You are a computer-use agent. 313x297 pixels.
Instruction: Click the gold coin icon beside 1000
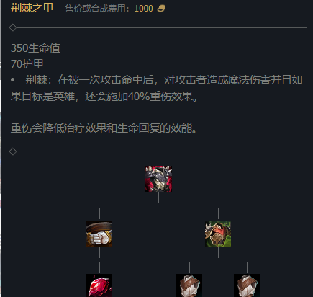point(161,9)
